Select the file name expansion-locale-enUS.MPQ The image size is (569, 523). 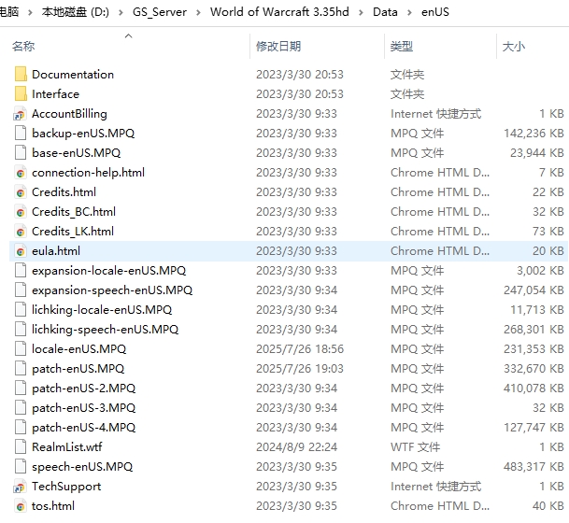(x=109, y=271)
